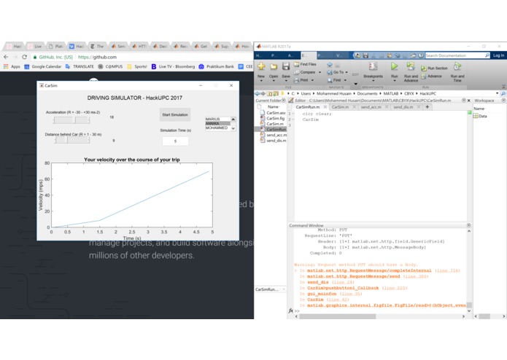Click the Acceleration slider in CarSim
507x360 pixels.
[x=71, y=120]
